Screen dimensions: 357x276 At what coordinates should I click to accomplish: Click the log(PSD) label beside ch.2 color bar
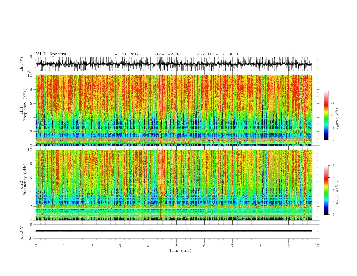(x=338, y=192)
